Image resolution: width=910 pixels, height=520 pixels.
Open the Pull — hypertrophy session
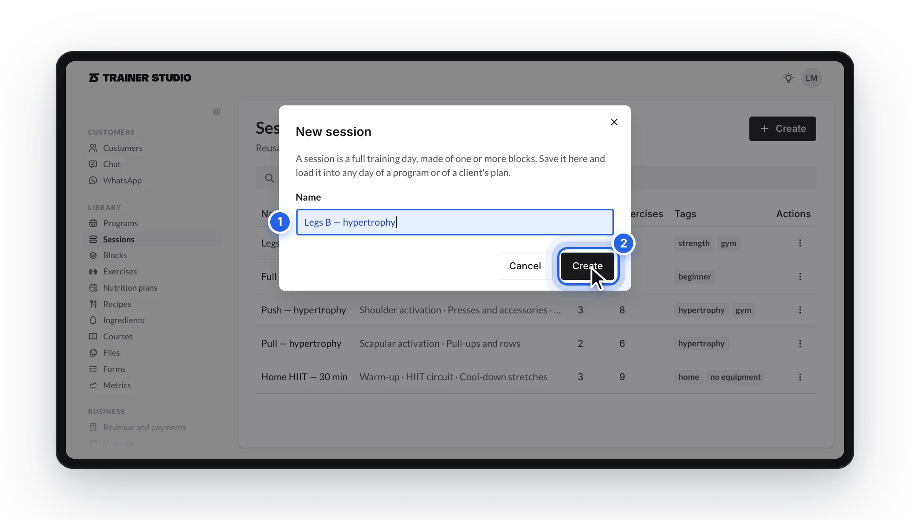pyautogui.click(x=301, y=344)
